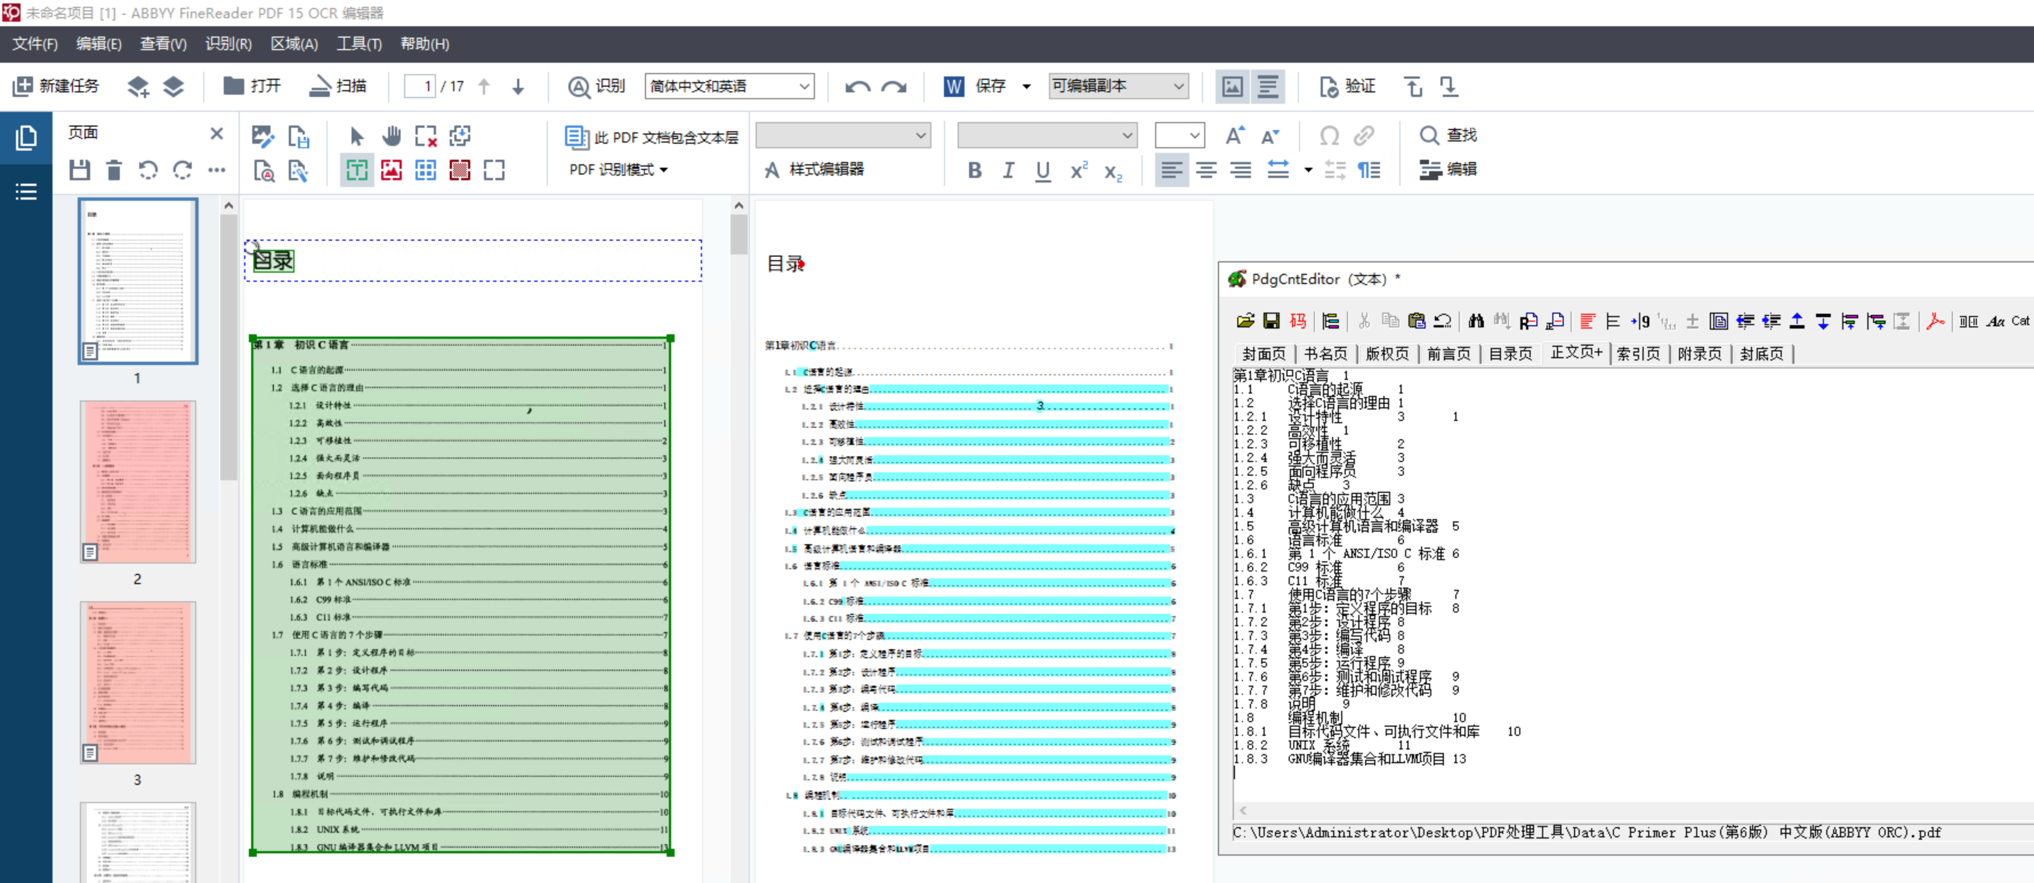Select page 2 thumbnail
Screen dimensions: 2034x883
tap(138, 481)
